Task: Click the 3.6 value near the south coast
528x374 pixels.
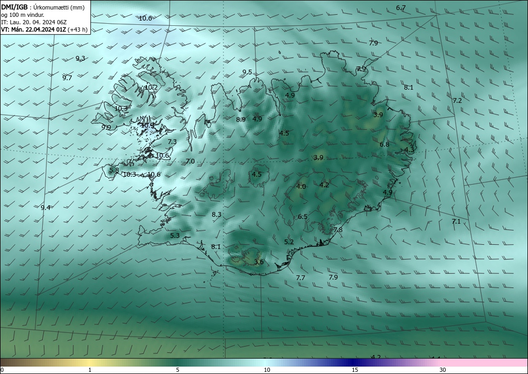Action: click(x=259, y=262)
